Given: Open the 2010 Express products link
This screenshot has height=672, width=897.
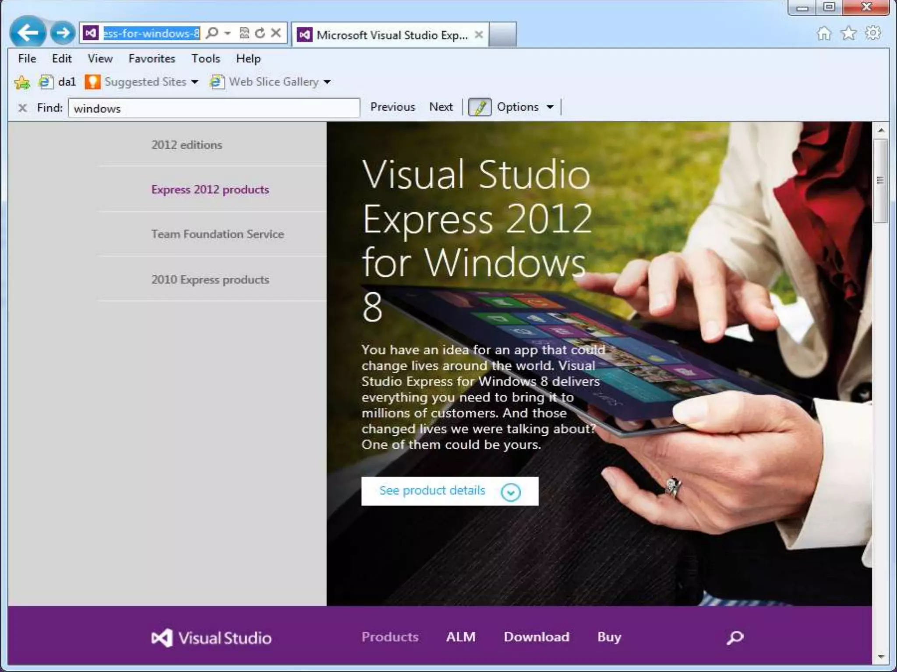Looking at the screenshot, I should click(210, 280).
